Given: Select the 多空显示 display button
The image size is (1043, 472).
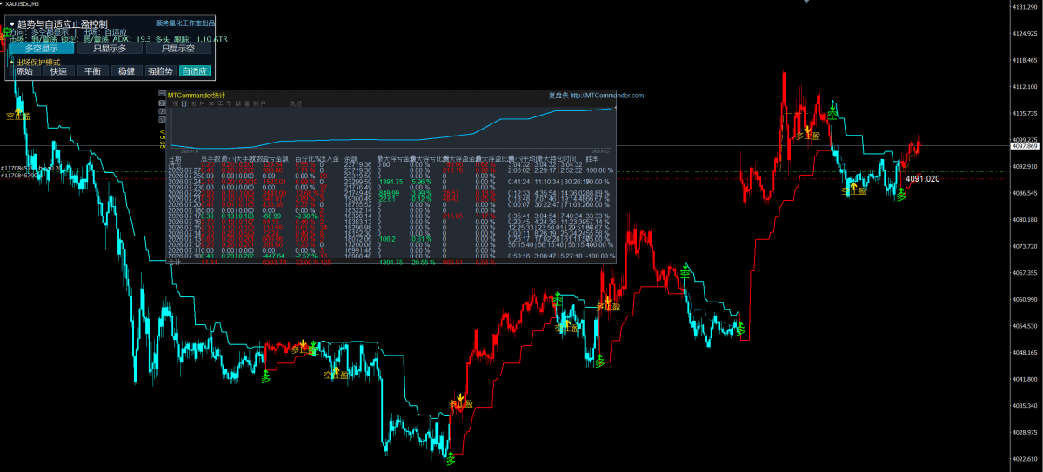Looking at the screenshot, I should [x=41, y=48].
